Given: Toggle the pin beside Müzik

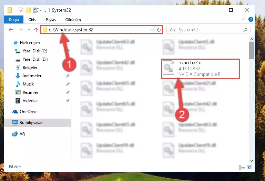Looking at the screenshot, I should tap(68, 84).
